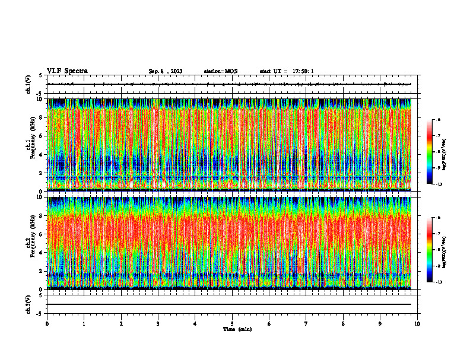Click the "2" tick on the time axis
Viewport: 470px width, 363px height.
pos(121,324)
